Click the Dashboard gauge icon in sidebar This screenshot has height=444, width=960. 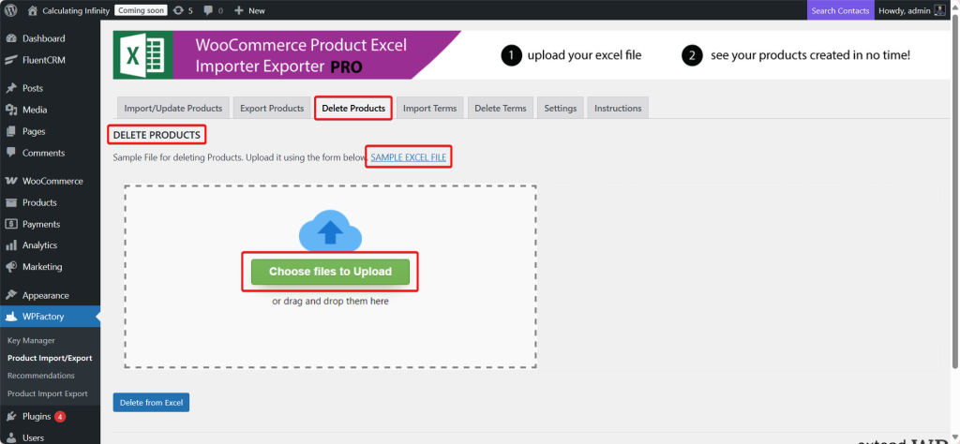click(x=11, y=38)
